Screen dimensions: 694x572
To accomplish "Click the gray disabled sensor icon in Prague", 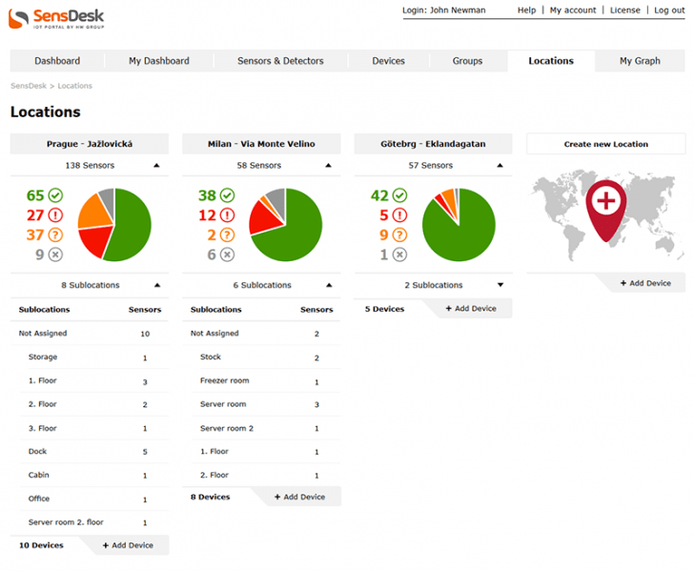I will click(x=55, y=255).
